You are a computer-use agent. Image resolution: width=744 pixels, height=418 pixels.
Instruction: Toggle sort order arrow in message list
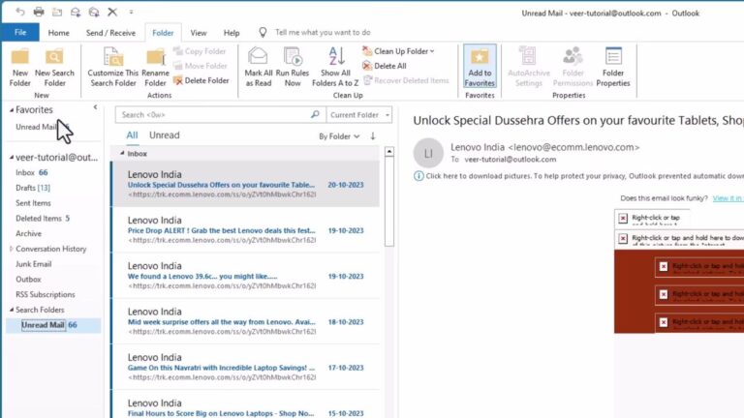pos(372,136)
